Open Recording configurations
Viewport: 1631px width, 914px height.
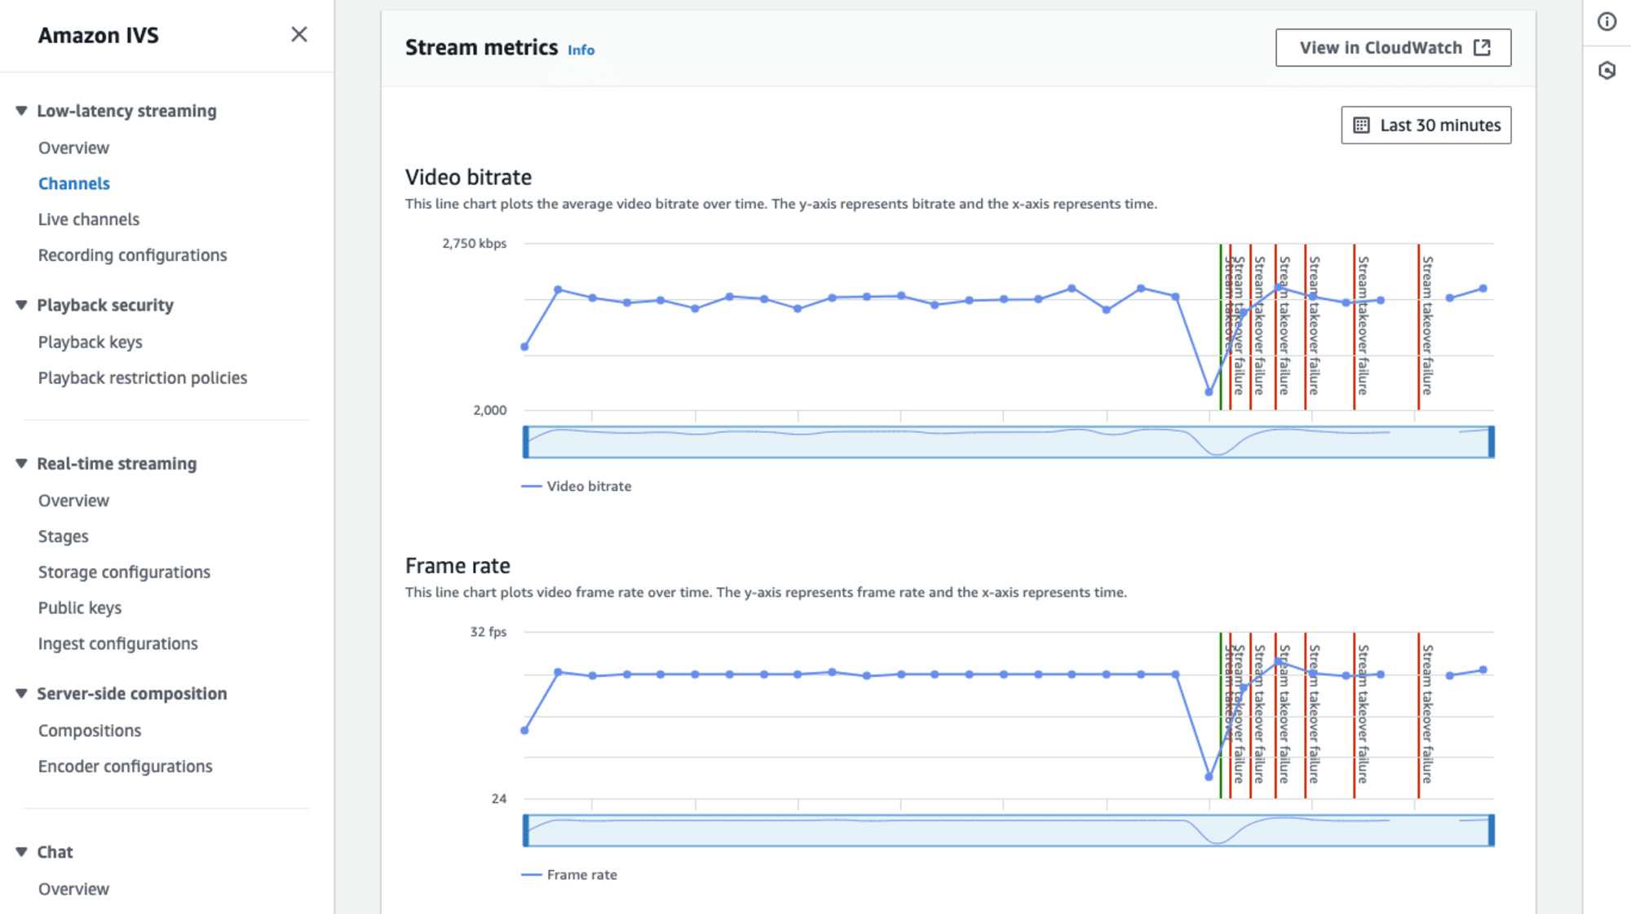(133, 255)
